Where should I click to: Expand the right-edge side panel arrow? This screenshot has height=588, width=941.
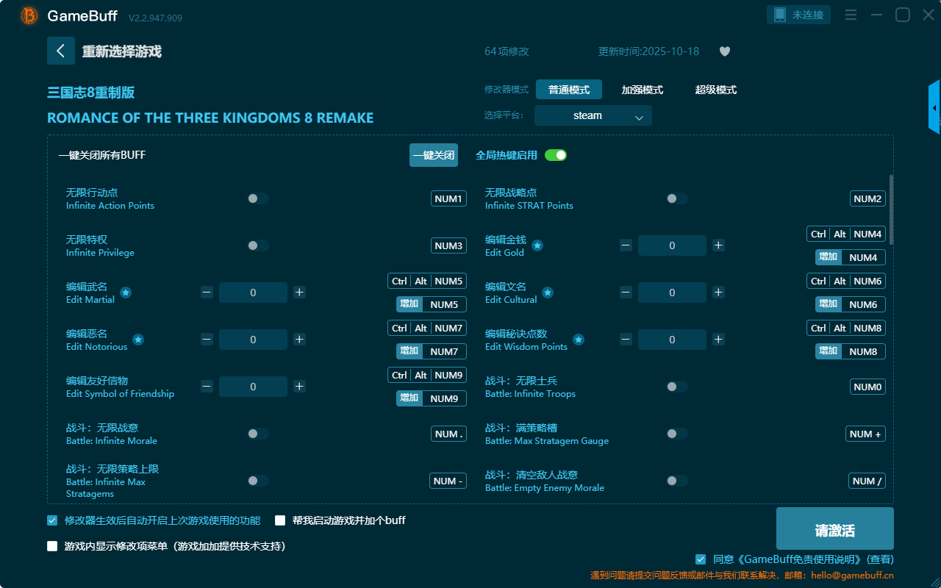tap(934, 108)
